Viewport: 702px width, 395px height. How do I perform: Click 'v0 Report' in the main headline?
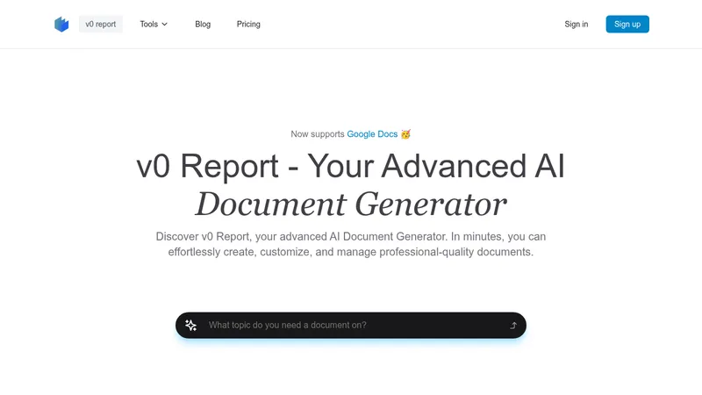tap(208, 166)
